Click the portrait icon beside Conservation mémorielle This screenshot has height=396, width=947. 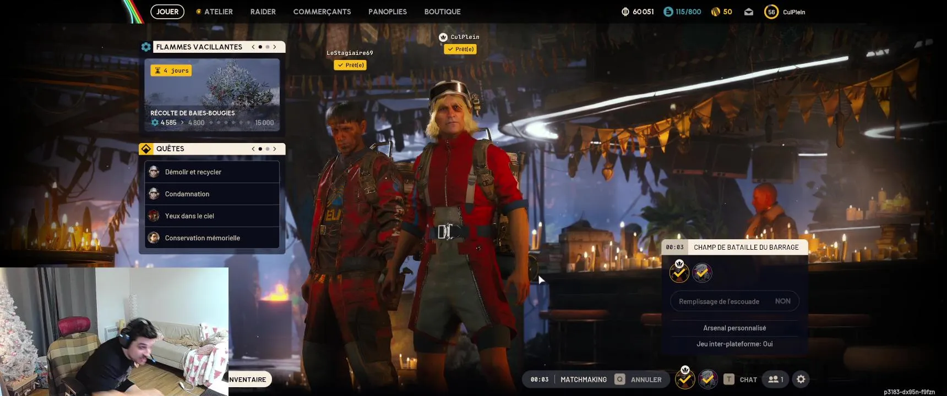point(154,238)
